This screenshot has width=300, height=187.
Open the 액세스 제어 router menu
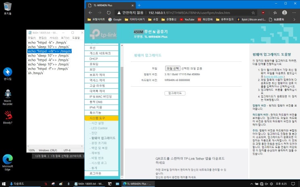coord(101,80)
